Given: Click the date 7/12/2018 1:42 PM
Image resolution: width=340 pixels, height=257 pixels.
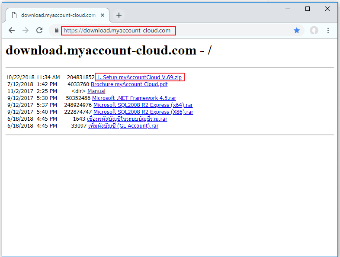Looking at the screenshot, I should pyautogui.click(x=32, y=84).
